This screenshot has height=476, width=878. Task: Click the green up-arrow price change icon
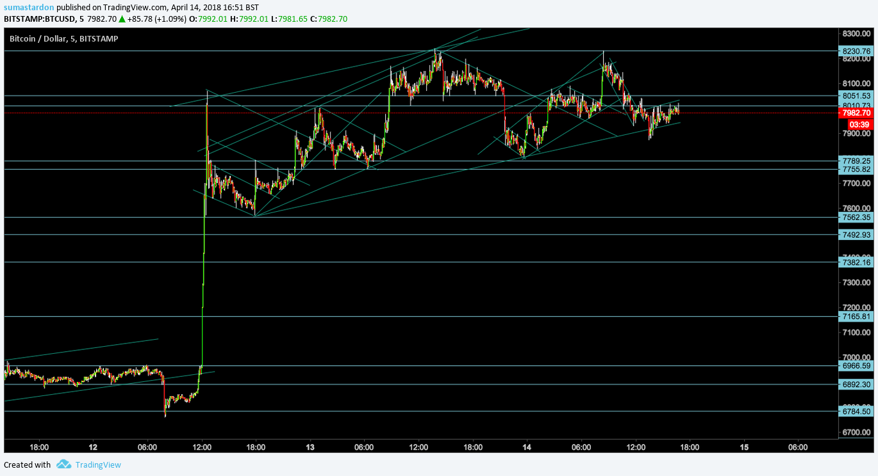click(x=122, y=19)
